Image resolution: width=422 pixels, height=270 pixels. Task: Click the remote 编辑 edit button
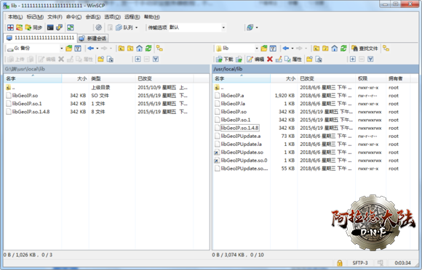click(x=255, y=60)
